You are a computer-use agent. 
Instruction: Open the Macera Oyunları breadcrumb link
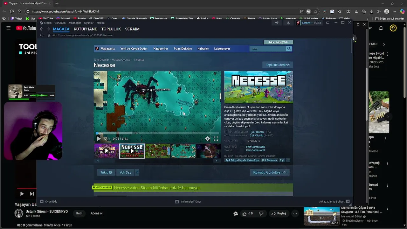121,60
